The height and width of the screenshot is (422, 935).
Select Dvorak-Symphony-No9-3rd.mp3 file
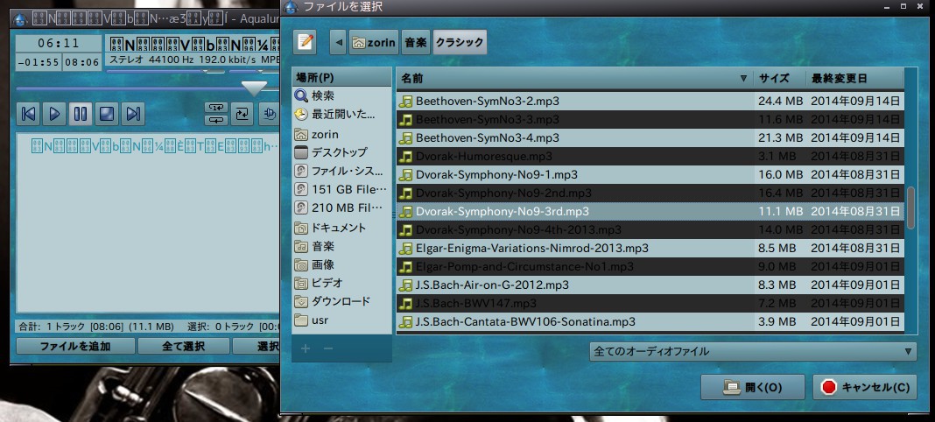(650, 212)
